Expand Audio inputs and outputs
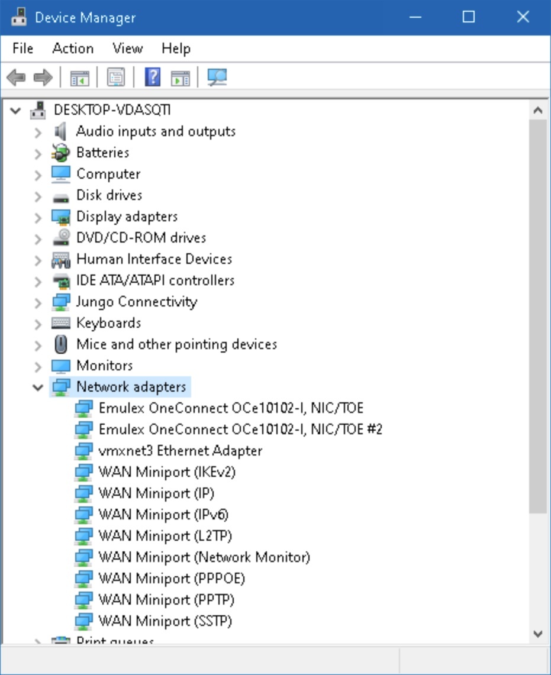Viewport: 551px width, 675px height. coord(38,132)
